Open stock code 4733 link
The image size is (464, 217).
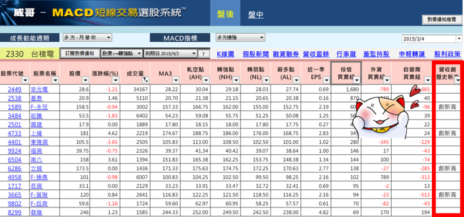(x=15, y=133)
